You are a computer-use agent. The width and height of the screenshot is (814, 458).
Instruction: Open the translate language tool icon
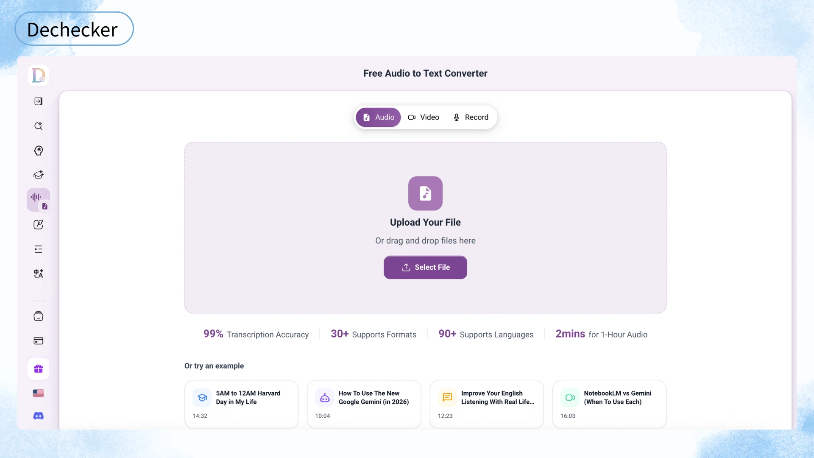pyautogui.click(x=39, y=274)
